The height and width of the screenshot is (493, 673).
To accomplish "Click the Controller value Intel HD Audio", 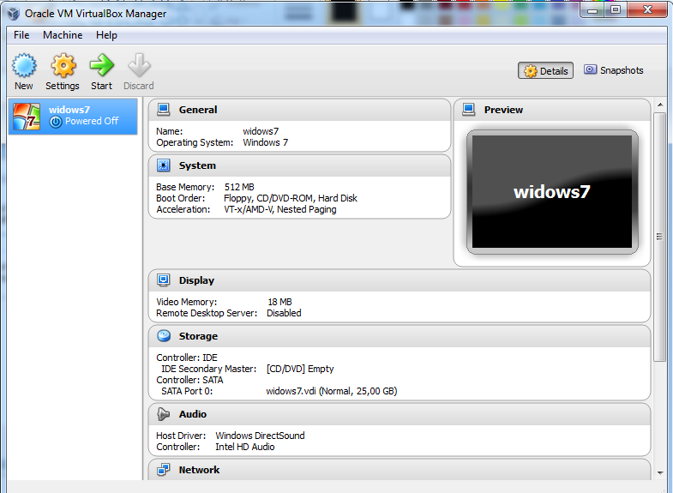I will click(245, 447).
